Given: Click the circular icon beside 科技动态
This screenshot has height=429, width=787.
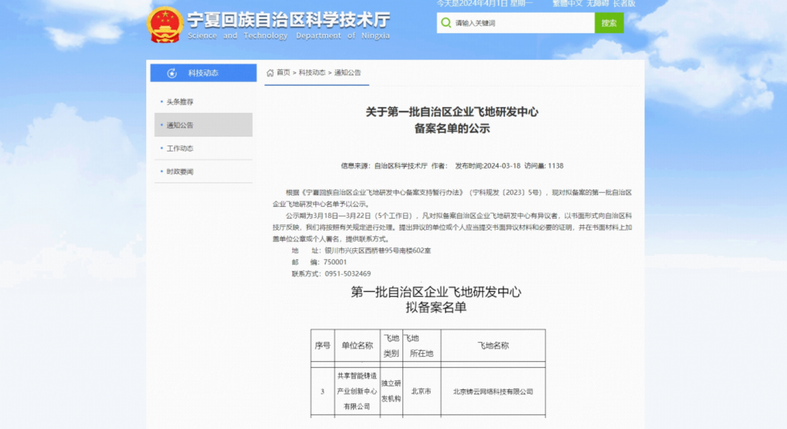Looking at the screenshot, I should [x=171, y=72].
